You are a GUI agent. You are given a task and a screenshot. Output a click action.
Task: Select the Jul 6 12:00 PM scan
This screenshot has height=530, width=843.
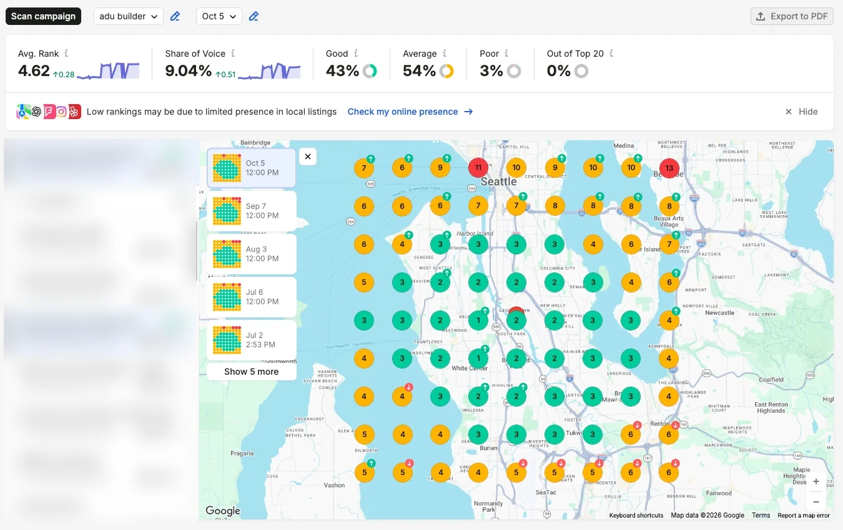pos(252,297)
